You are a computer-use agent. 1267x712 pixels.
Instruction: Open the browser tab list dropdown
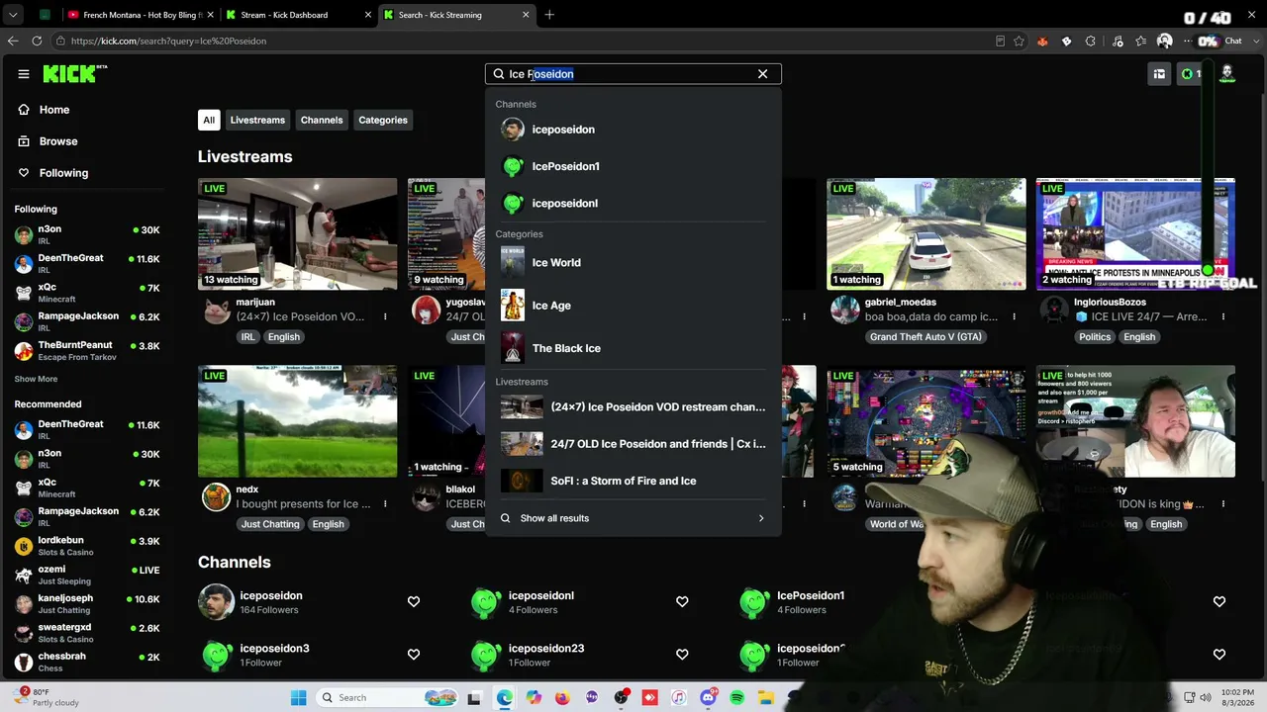click(13, 15)
